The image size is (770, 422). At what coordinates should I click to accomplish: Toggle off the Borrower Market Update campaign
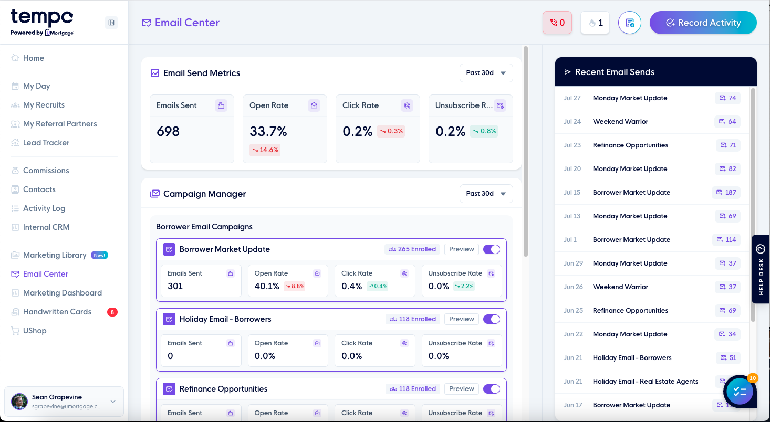pyautogui.click(x=492, y=249)
